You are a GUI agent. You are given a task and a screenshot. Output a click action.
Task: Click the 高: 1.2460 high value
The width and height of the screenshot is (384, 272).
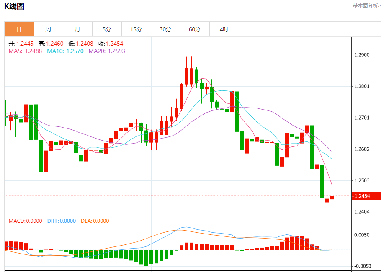51,44
